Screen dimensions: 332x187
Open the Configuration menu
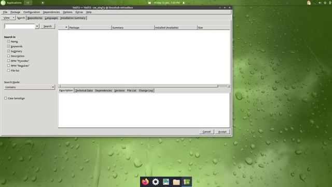point(32,12)
